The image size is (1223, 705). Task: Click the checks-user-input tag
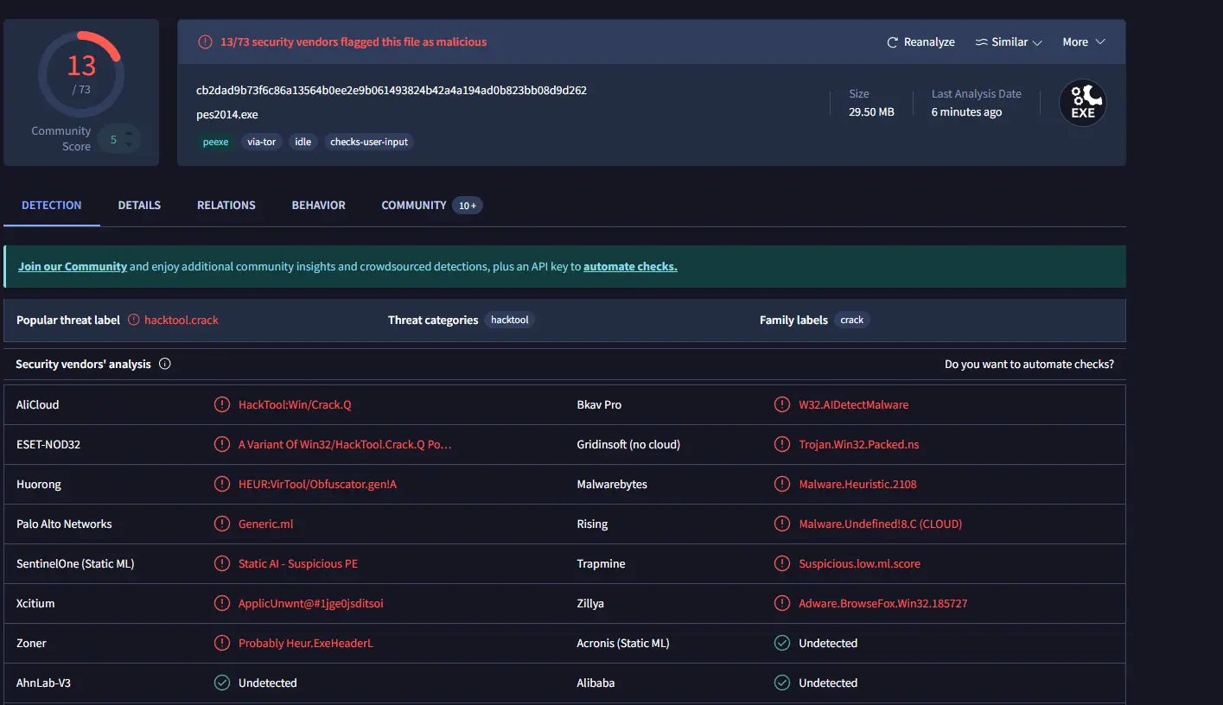(369, 142)
